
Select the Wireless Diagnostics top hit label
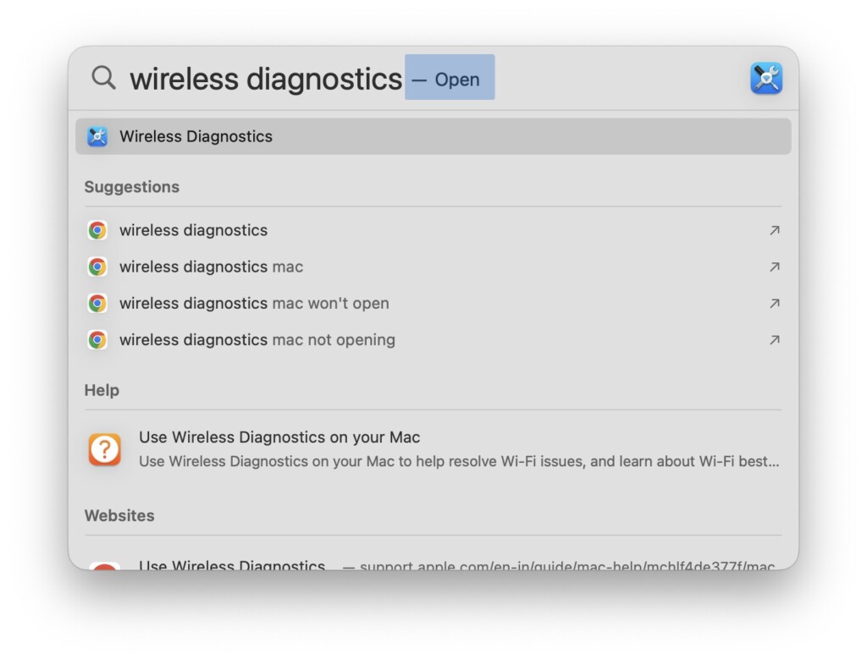(x=196, y=136)
